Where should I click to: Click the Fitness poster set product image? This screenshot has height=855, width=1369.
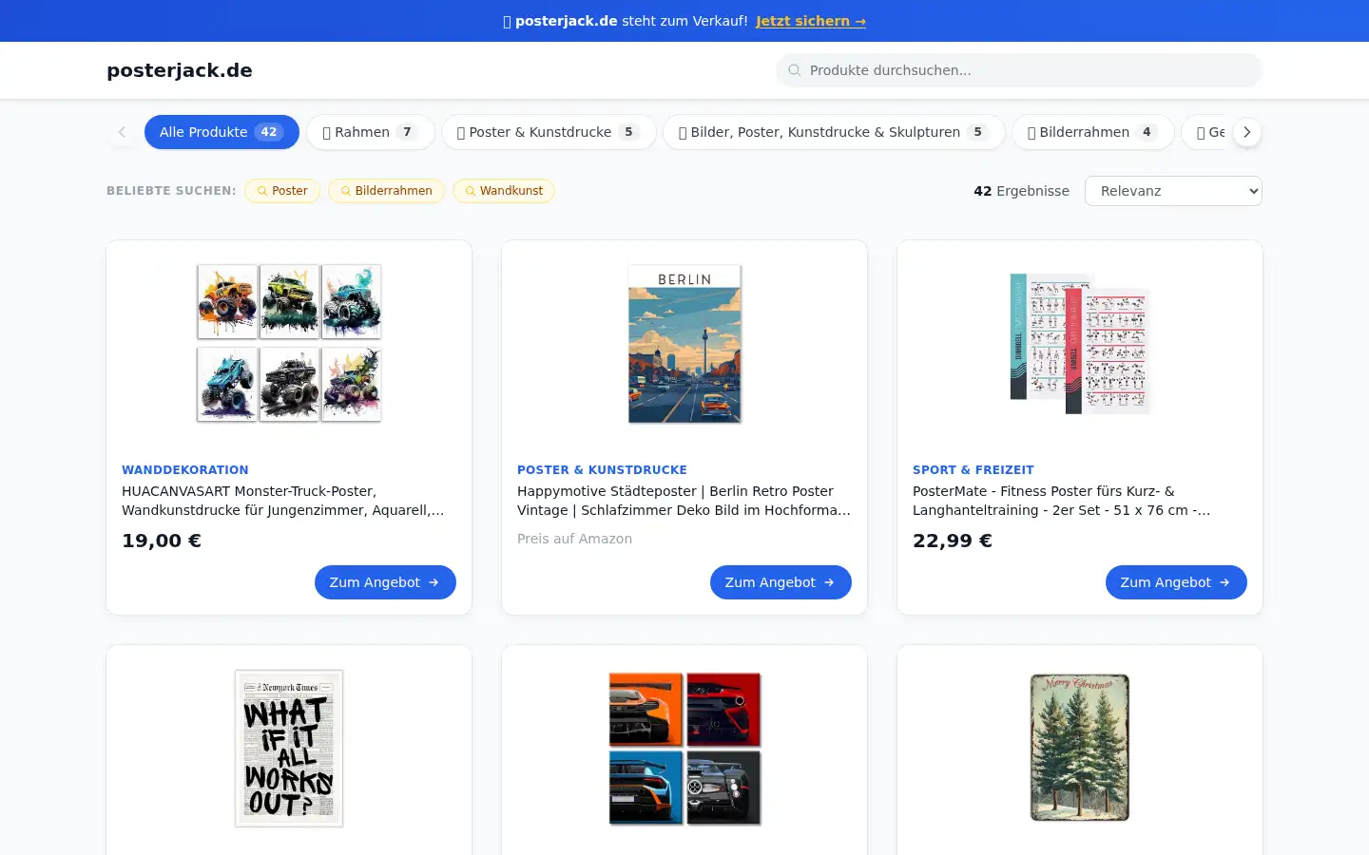pos(1080,343)
